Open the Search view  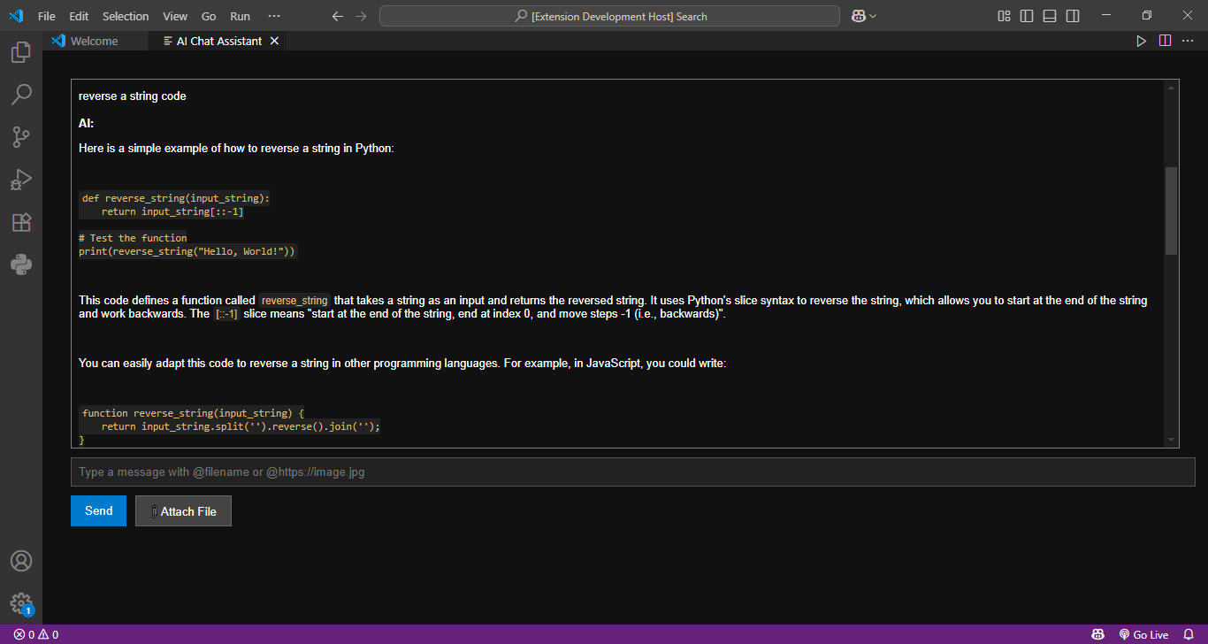(x=21, y=94)
